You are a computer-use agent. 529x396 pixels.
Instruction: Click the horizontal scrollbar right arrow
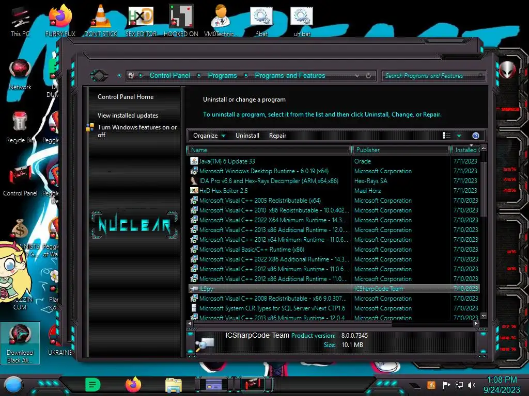tap(476, 323)
